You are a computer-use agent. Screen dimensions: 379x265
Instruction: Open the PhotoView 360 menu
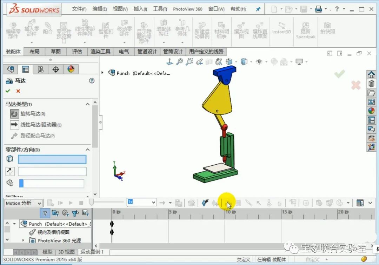(187, 9)
